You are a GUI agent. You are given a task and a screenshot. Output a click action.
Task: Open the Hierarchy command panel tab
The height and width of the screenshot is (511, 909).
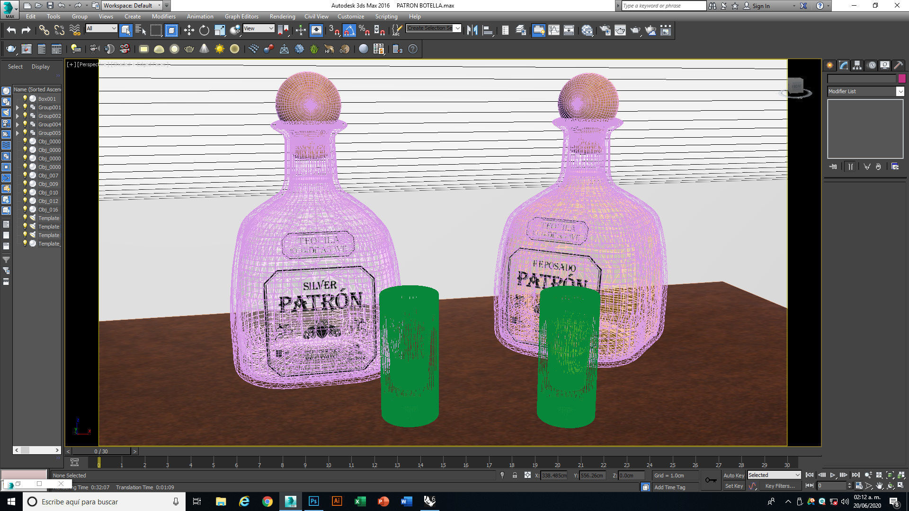point(857,66)
